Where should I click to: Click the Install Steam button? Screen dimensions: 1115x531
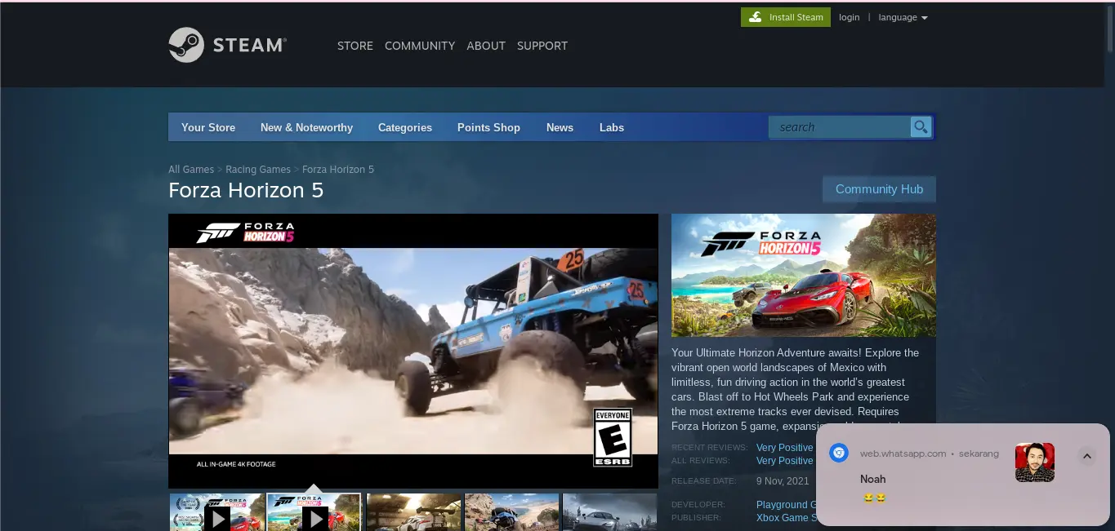(x=786, y=17)
